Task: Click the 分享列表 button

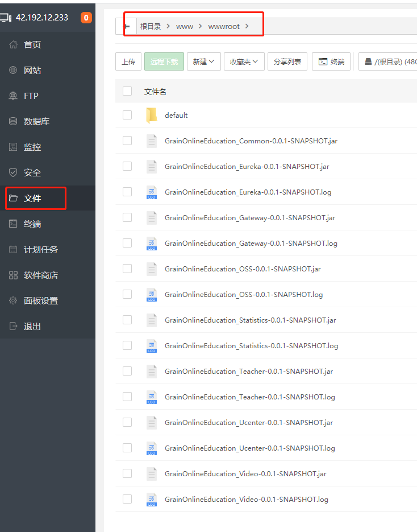Action: 287,61
